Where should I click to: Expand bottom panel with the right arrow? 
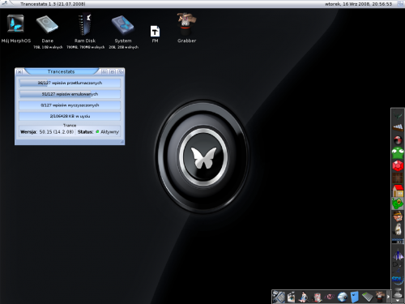(388, 297)
